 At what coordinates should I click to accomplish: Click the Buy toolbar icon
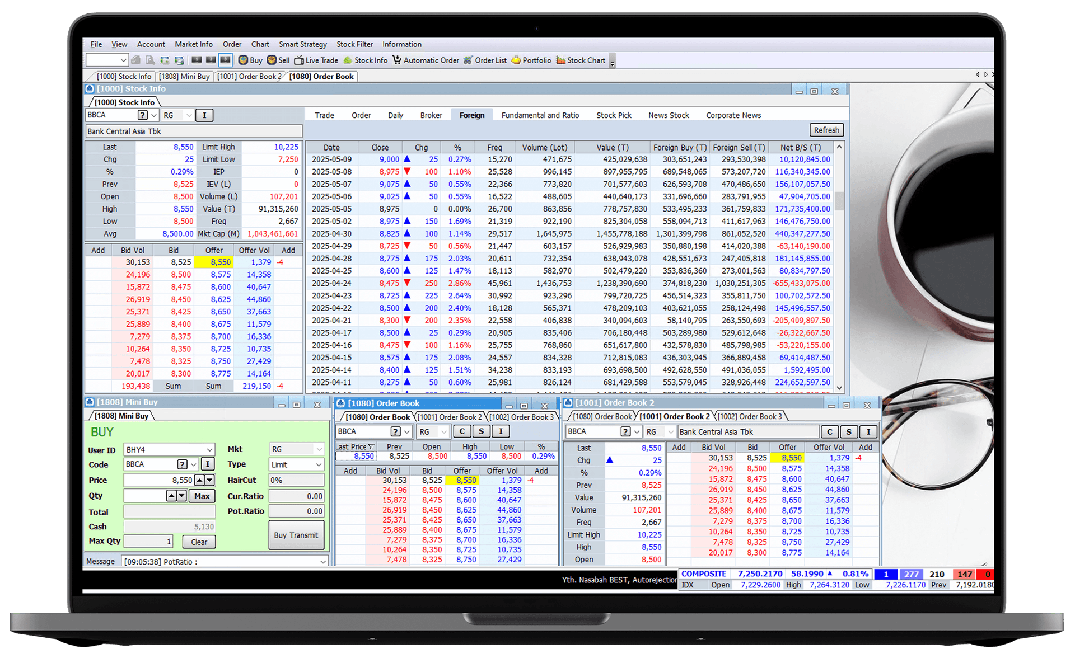click(x=244, y=60)
